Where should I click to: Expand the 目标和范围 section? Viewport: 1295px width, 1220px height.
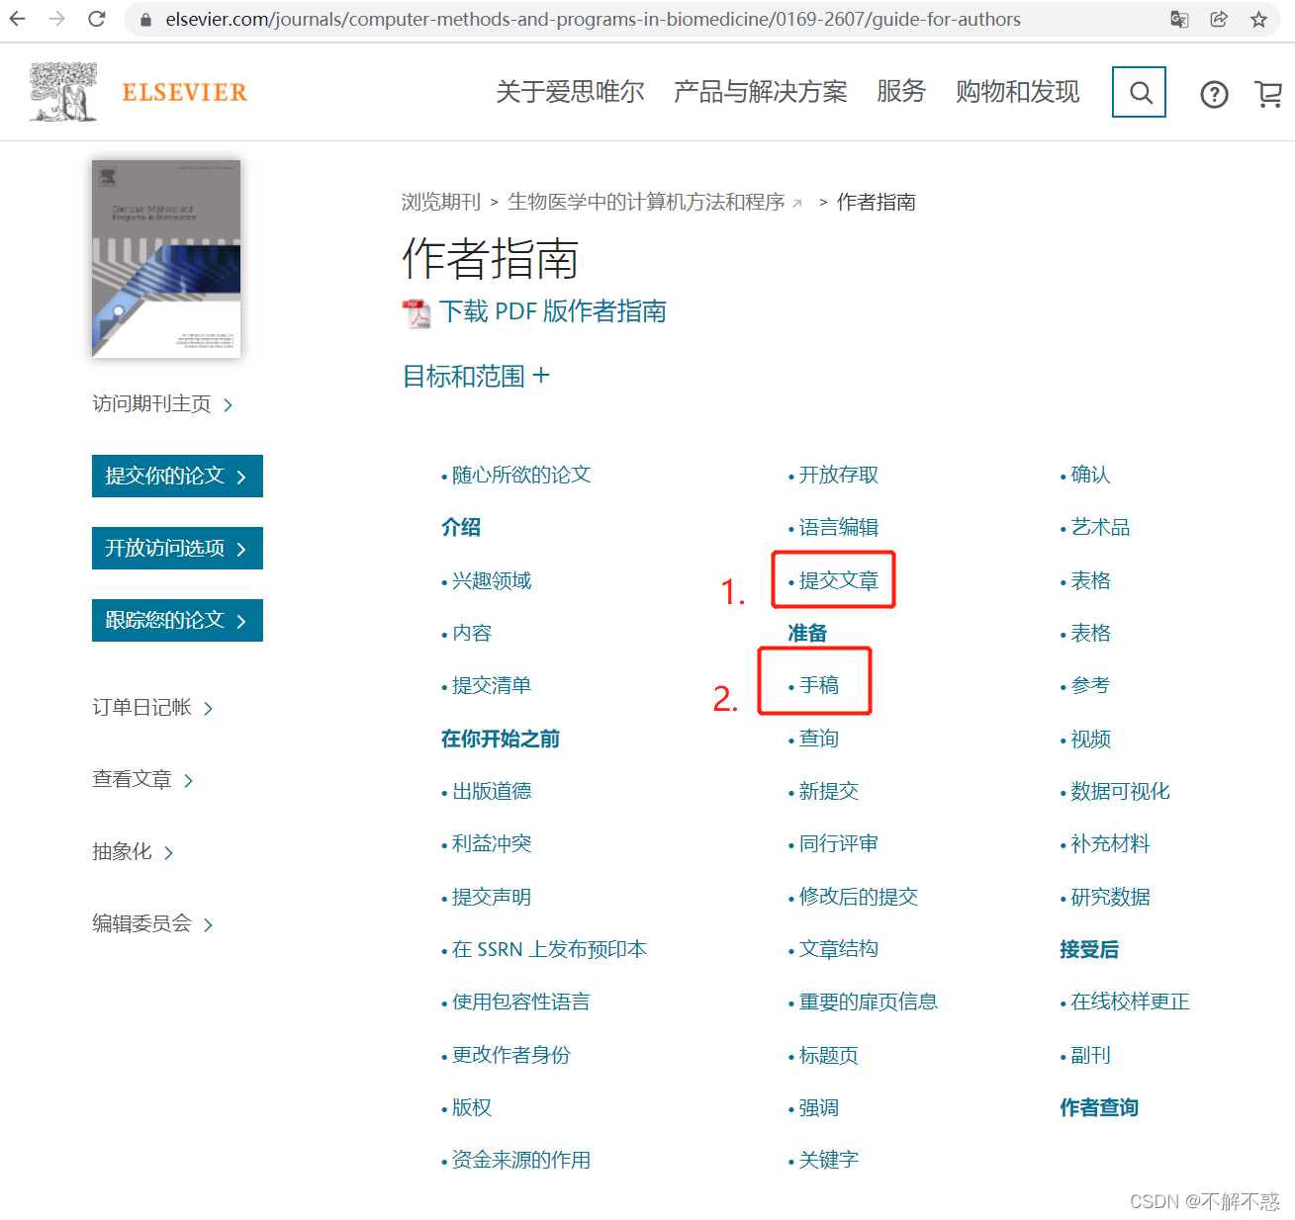(x=476, y=376)
